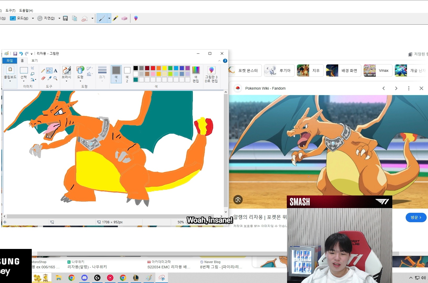Pick the red color swatch in palette
428x283 pixels.
coord(153,68)
